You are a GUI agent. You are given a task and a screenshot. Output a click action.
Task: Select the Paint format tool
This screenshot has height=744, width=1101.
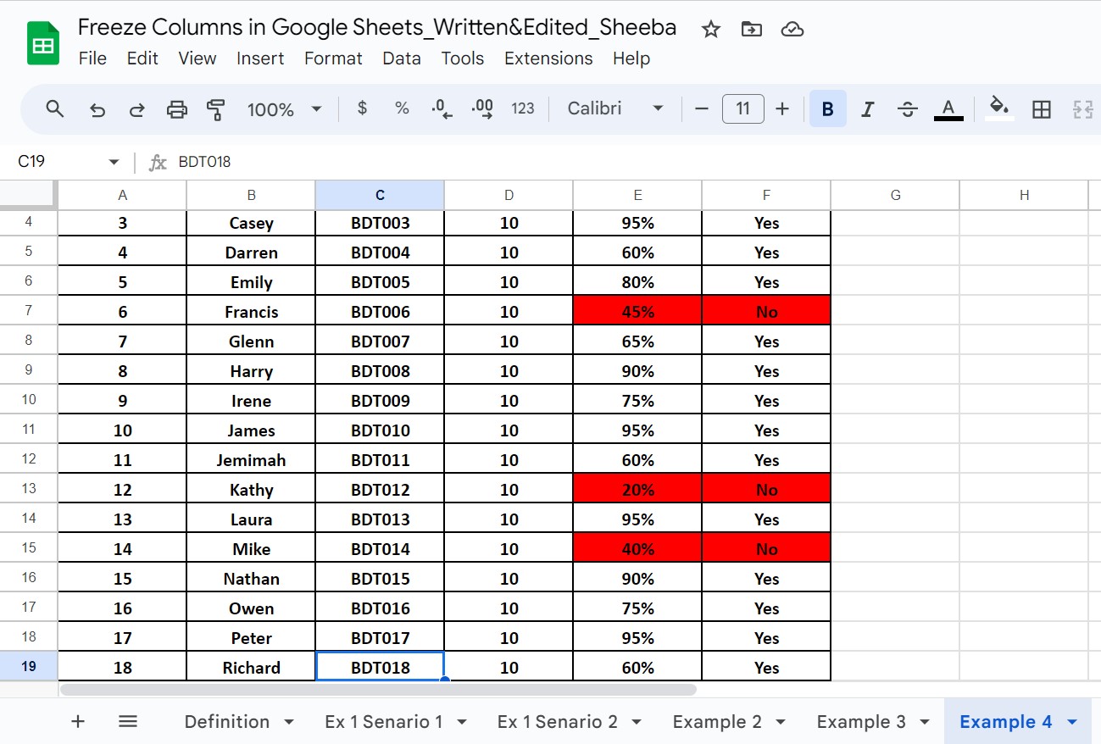216,108
